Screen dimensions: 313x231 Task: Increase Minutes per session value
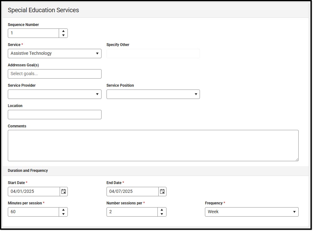point(63,210)
